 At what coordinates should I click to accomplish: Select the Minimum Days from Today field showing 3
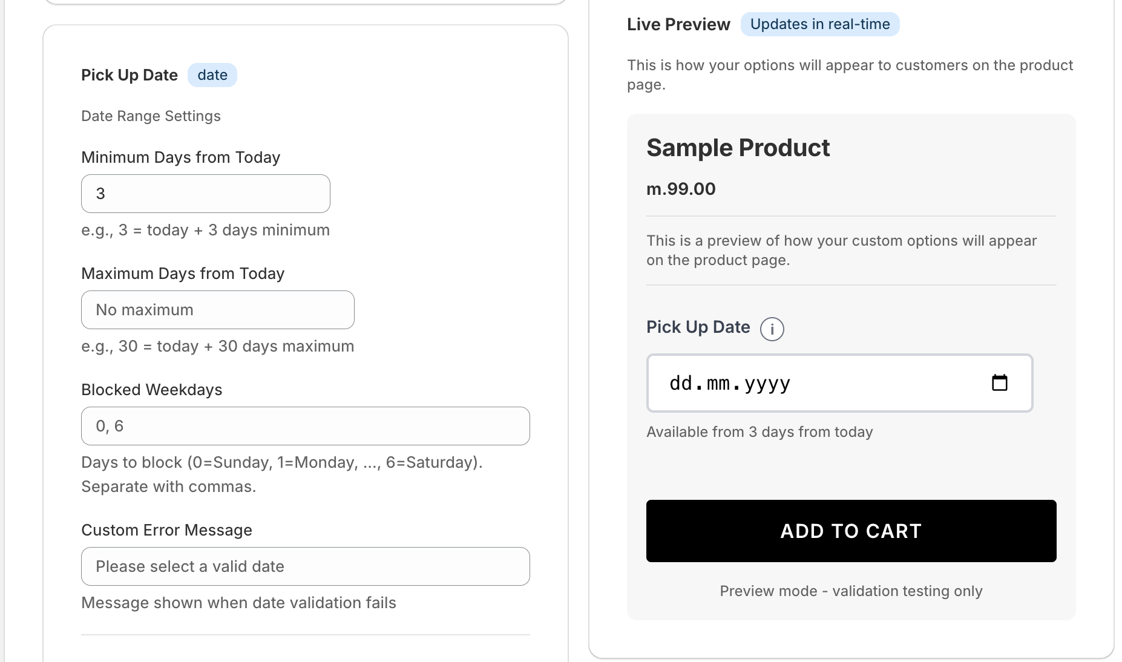coord(205,193)
